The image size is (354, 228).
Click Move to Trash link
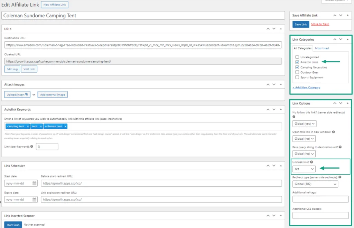pos(320,24)
